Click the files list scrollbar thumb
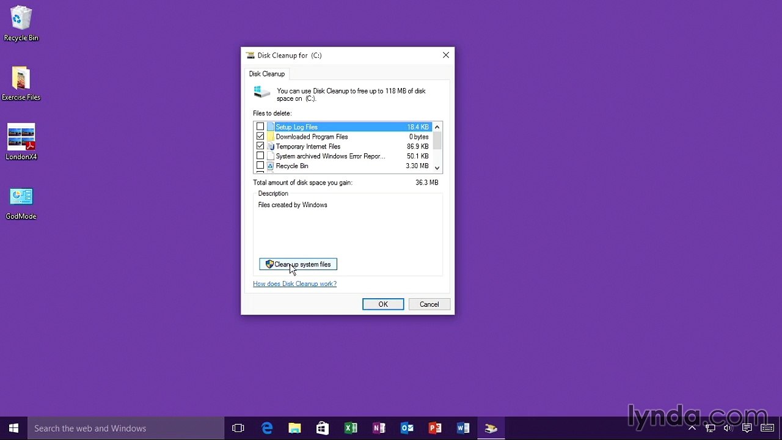This screenshot has height=440, width=782. 437,141
